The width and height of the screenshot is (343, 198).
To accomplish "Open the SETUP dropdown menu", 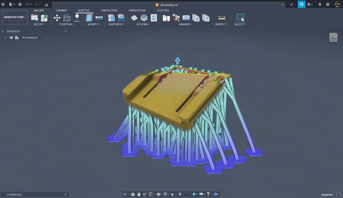I will coord(39,24).
